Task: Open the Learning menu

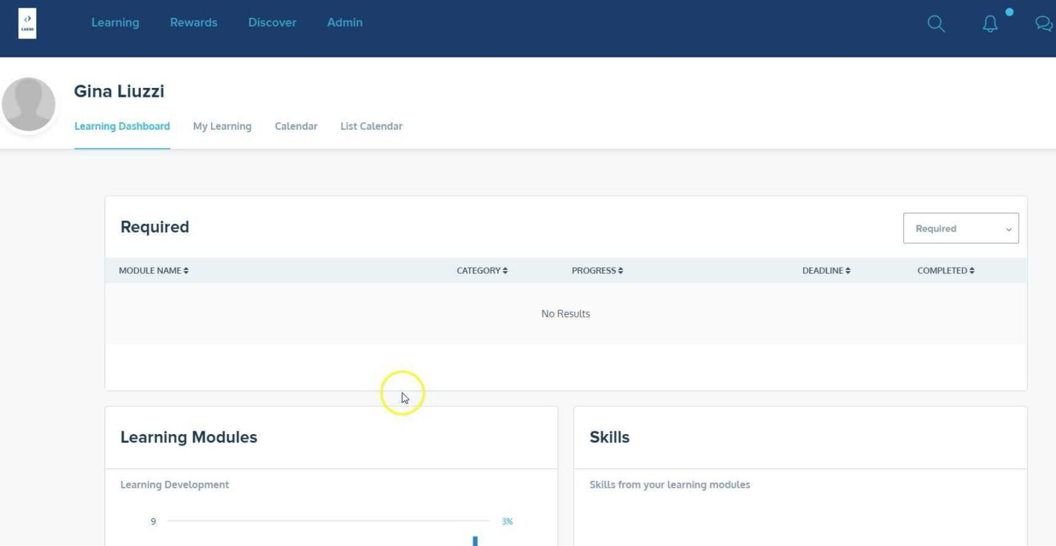Action: point(115,22)
